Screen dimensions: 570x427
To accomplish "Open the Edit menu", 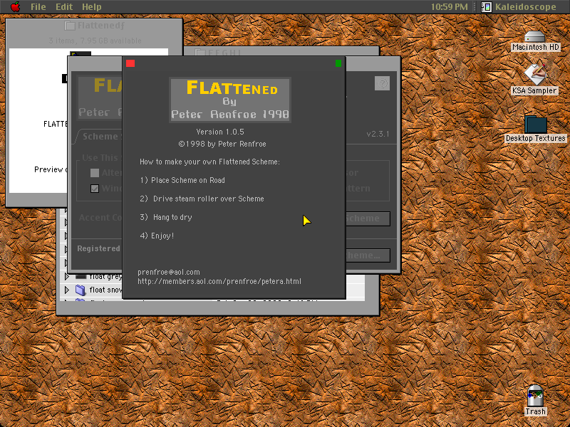I will [x=64, y=6].
